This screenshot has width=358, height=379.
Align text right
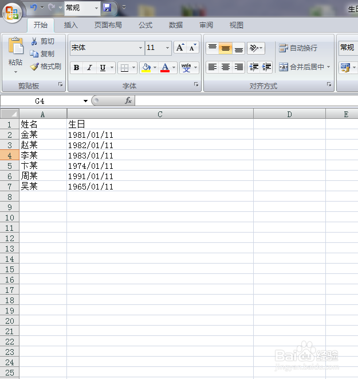click(x=239, y=67)
